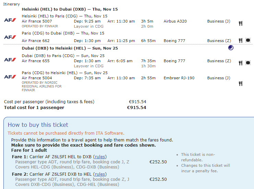Click the meal icon for flight 5004
The image size is (254, 189).
coord(241,83)
